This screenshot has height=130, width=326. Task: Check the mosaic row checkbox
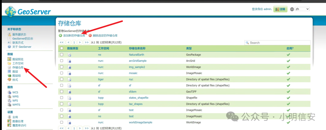pyautogui.click(x=62, y=73)
